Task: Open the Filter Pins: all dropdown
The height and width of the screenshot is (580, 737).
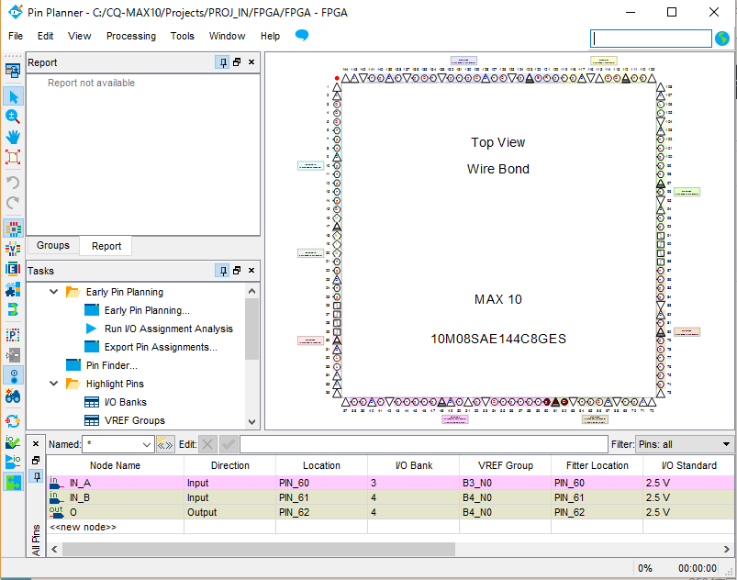Action: pos(685,444)
